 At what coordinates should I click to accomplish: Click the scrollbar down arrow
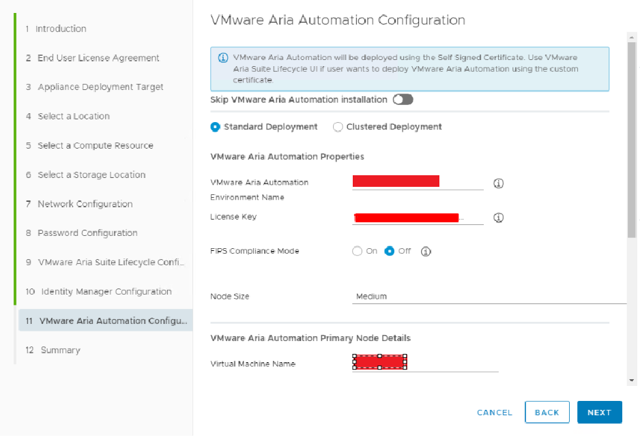[632, 380]
